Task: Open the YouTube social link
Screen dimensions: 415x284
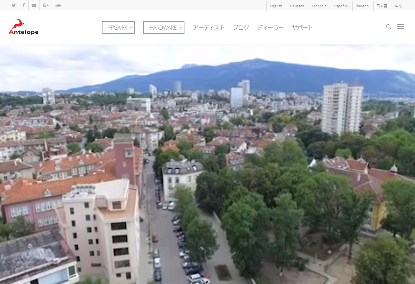Action: click(34, 5)
